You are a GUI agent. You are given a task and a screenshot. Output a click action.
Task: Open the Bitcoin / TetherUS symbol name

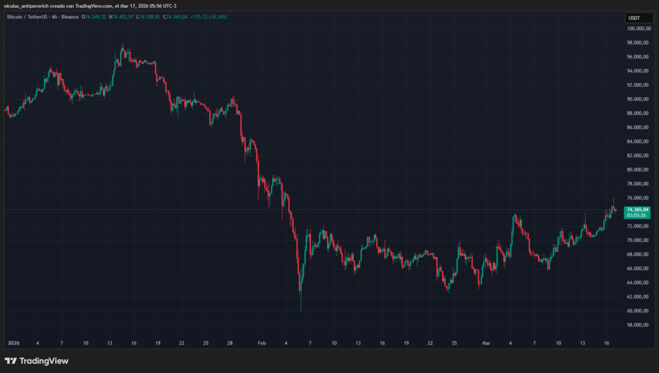click(27, 17)
